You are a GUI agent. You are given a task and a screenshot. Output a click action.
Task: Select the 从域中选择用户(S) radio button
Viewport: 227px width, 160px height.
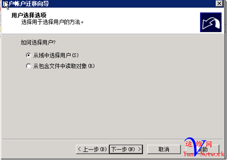coord(29,55)
